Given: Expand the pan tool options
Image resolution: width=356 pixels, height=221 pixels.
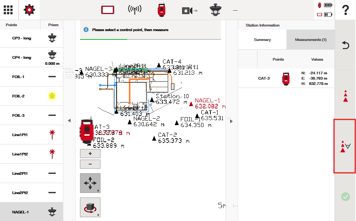Looking at the screenshot, I should point(90,183).
